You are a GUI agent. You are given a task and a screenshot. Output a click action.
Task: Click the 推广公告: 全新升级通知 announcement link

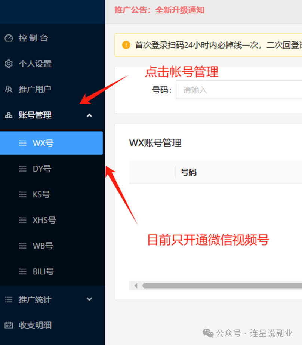[160, 10]
